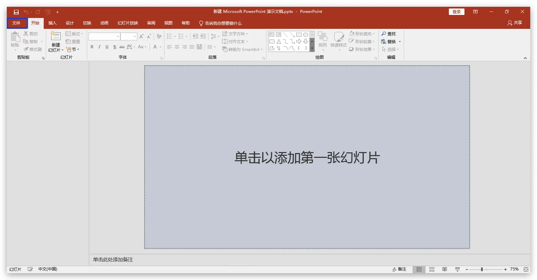Click the Save icon in quick access toolbar
The image size is (537, 280).
(x=16, y=12)
